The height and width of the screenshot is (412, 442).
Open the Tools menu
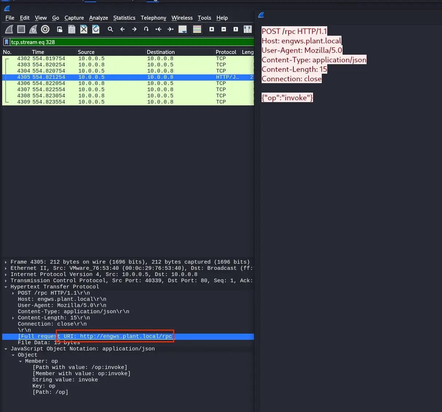(x=204, y=18)
